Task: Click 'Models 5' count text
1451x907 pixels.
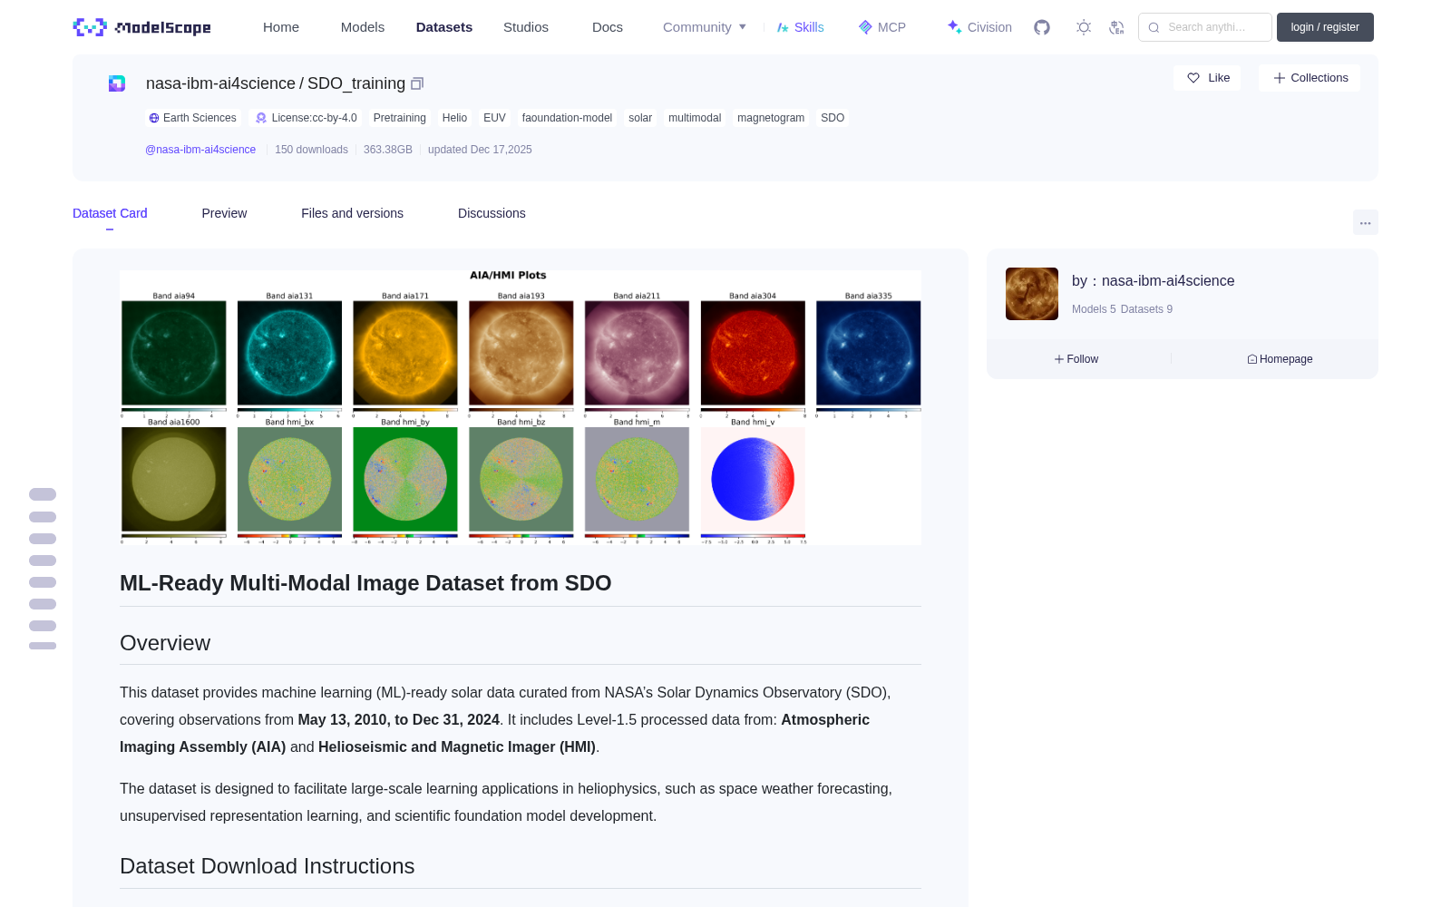Action: point(1094,309)
